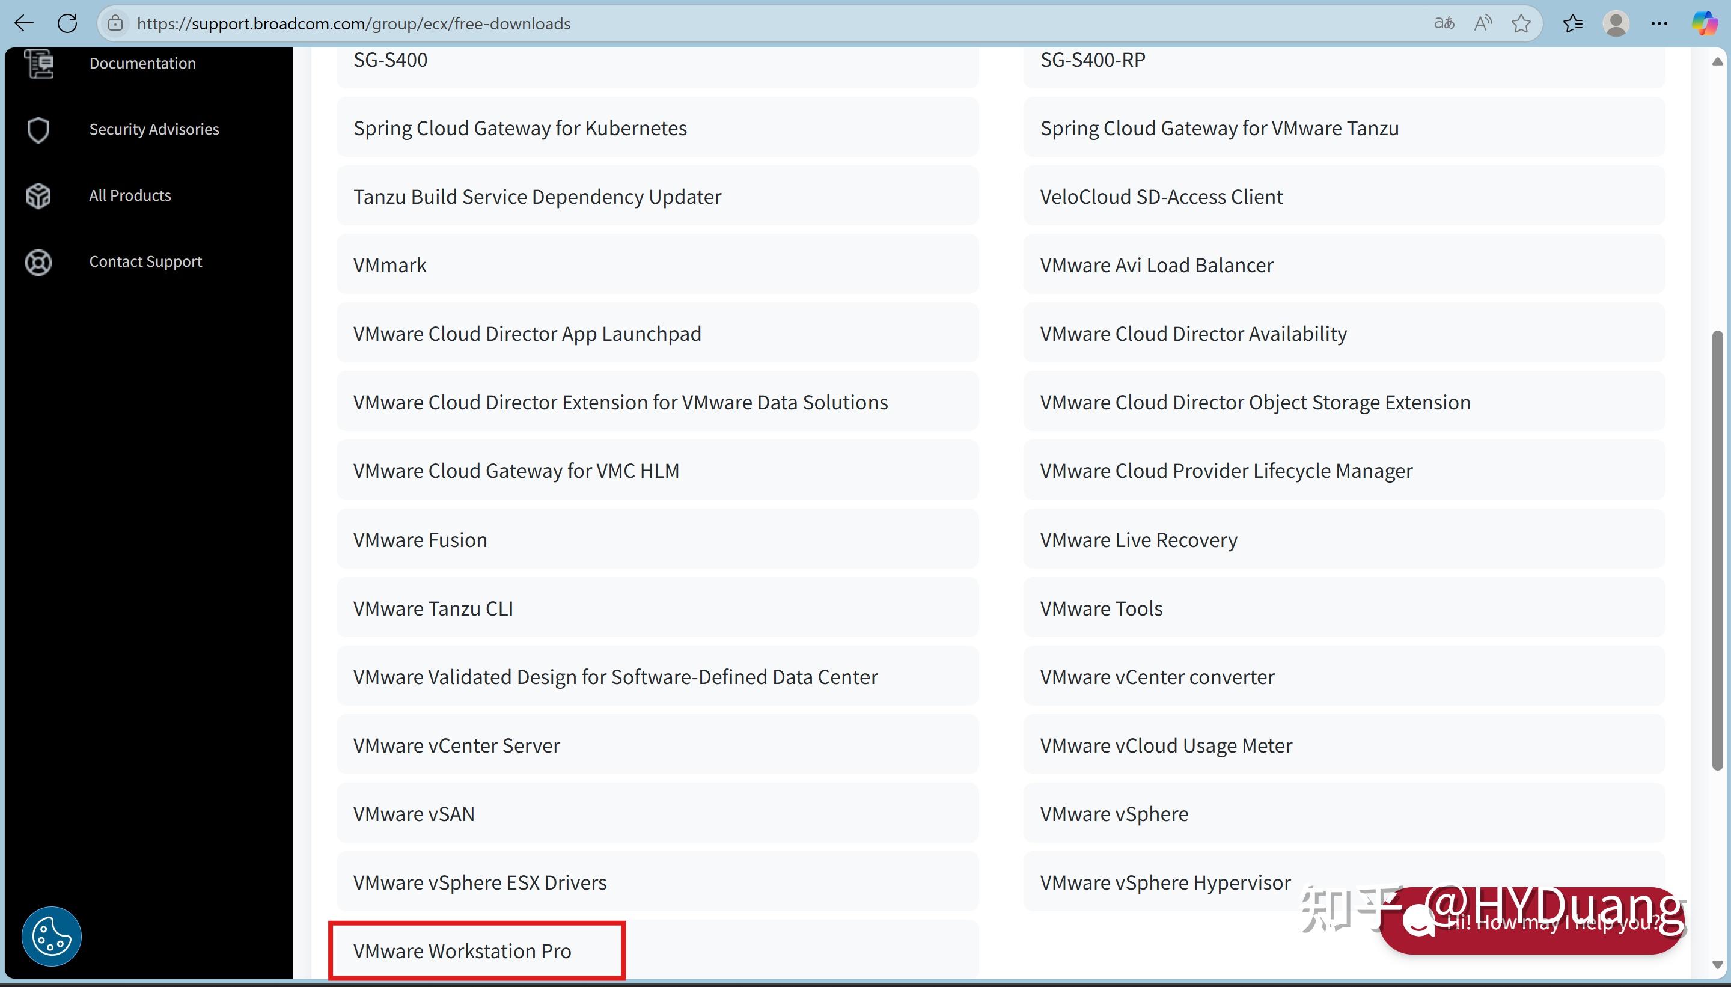Click the translate page icon
Image resolution: width=1731 pixels, height=987 pixels.
click(x=1444, y=23)
